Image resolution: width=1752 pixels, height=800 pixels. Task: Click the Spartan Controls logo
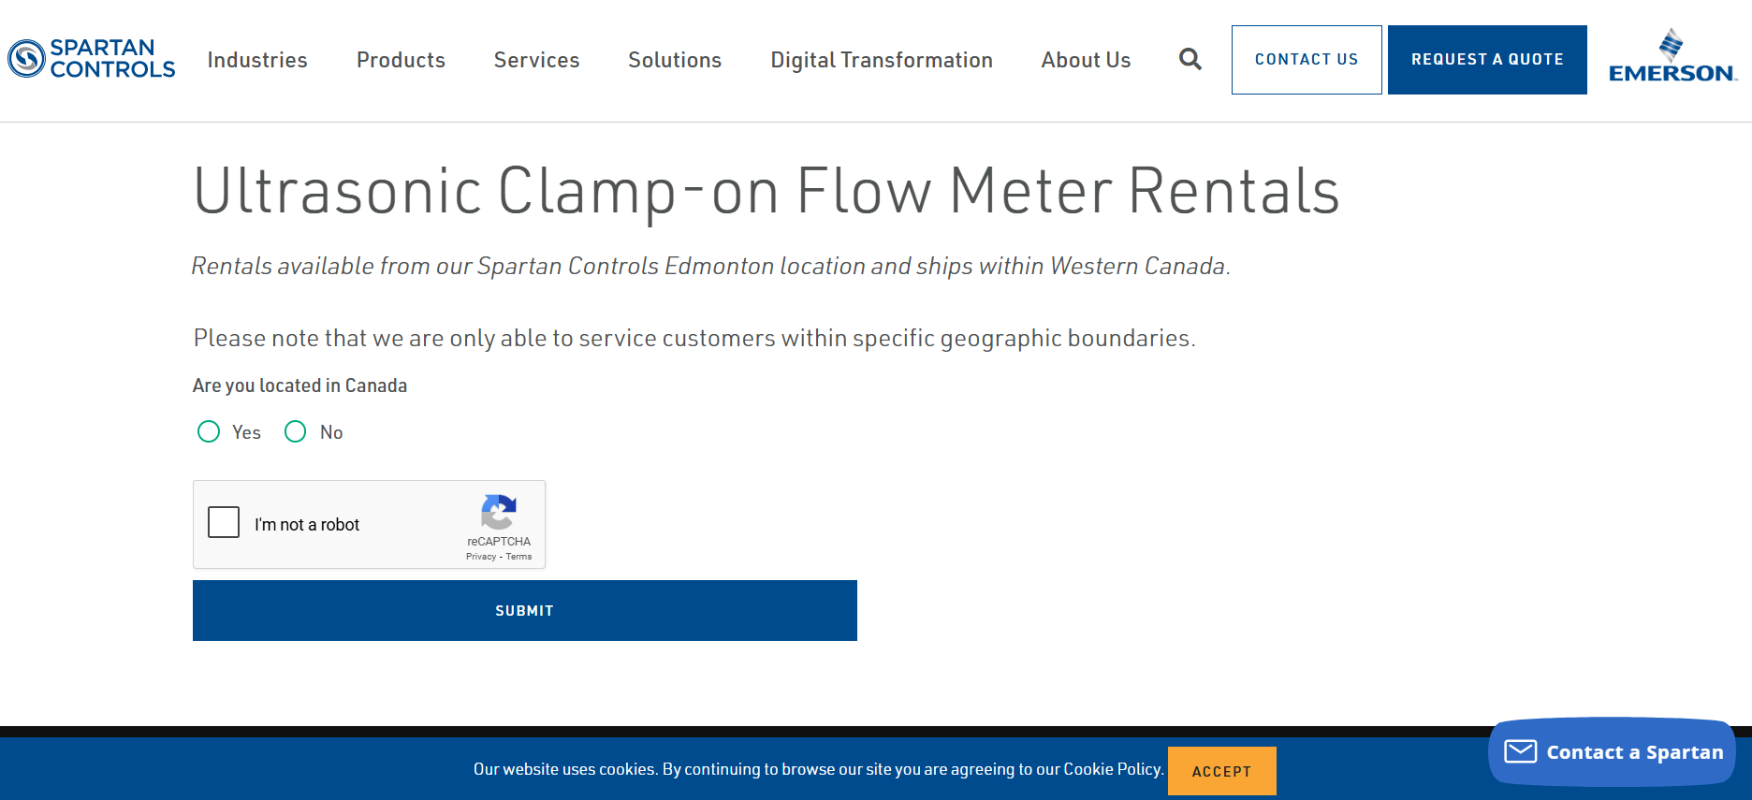(90, 59)
